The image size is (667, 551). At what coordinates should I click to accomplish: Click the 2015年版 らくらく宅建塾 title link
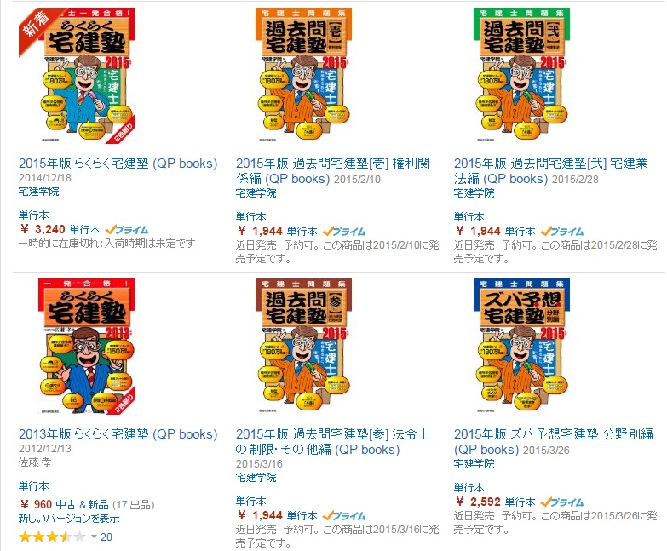pos(118,164)
